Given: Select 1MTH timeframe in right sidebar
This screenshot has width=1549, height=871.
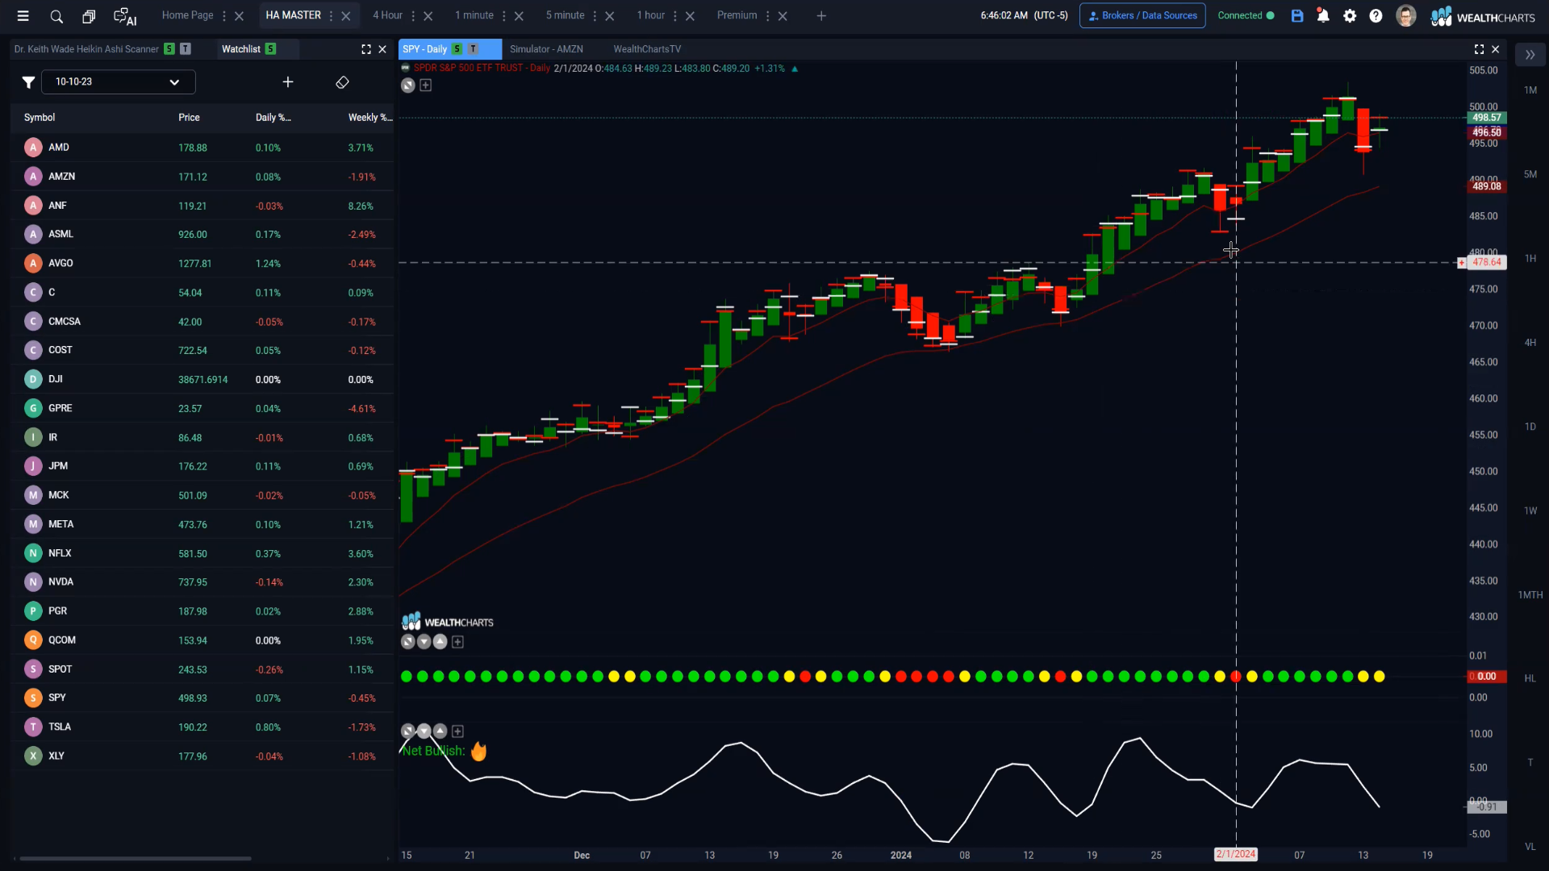Looking at the screenshot, I should (1530, 595).
